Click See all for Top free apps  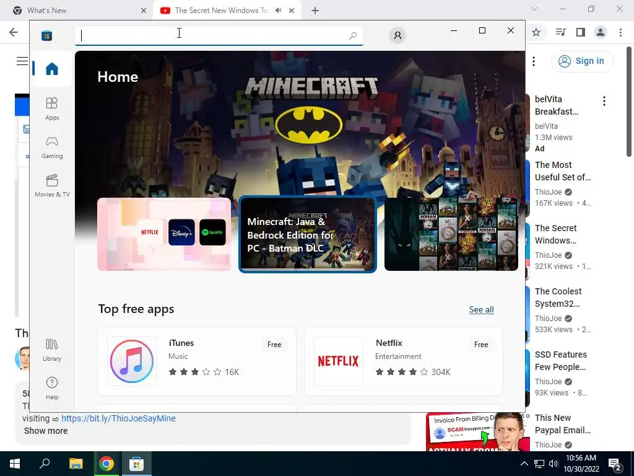pos(481,310)
